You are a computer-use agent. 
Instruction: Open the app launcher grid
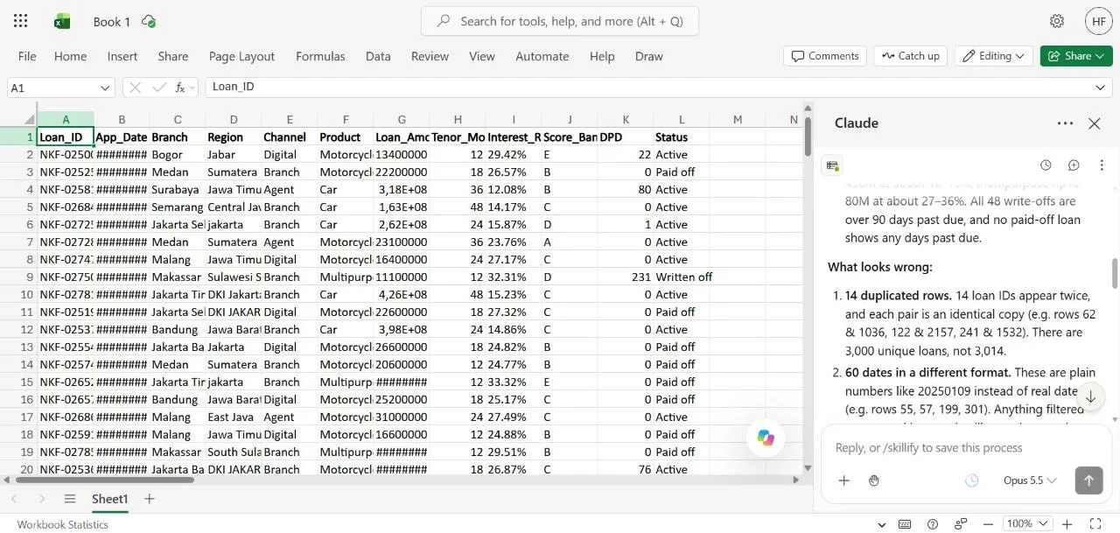[x=21, y=21]
